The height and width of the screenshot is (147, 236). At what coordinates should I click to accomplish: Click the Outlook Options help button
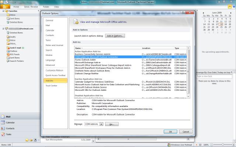(x=183, y=12)
